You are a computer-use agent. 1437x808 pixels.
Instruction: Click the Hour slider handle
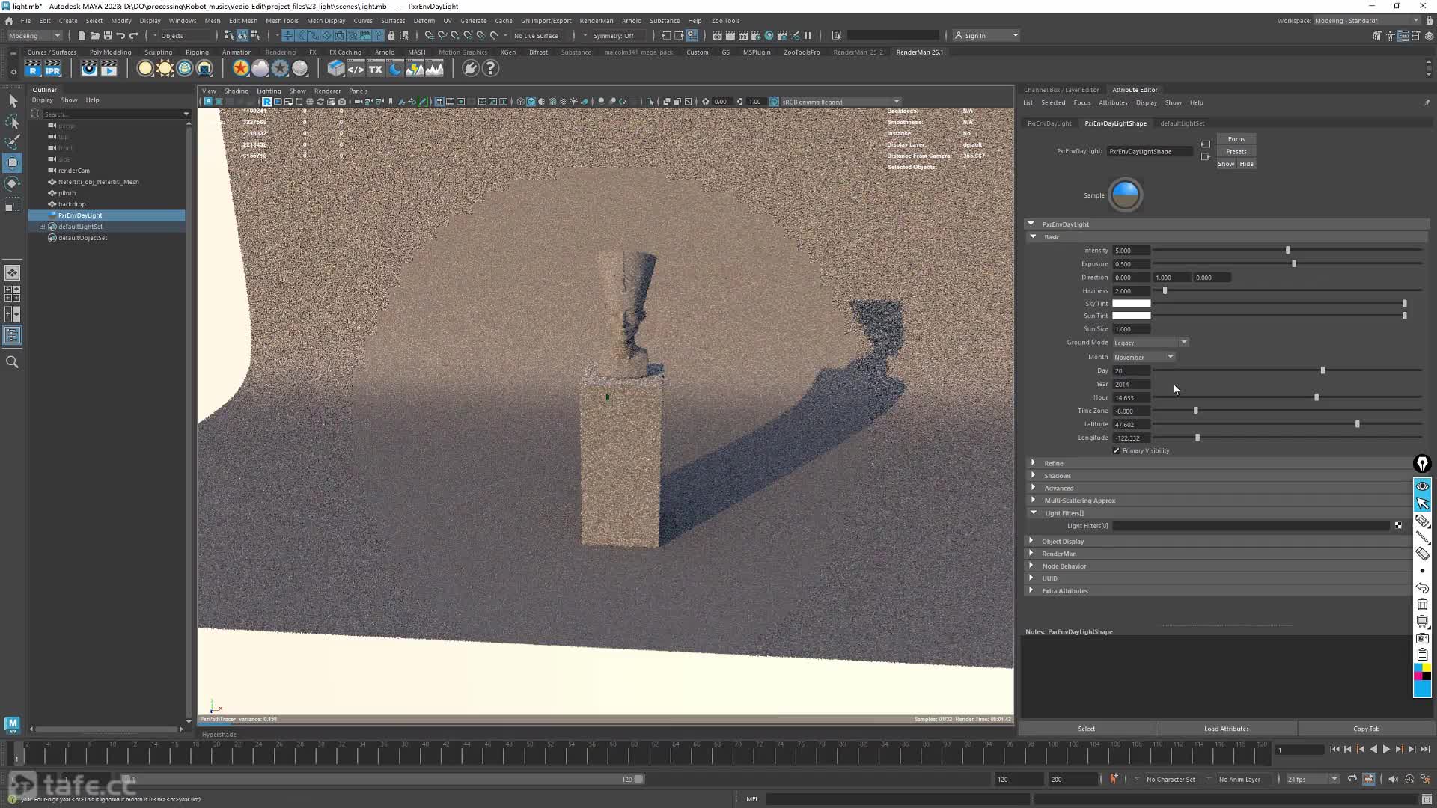pyautogui.click(x=1317, y=397)
